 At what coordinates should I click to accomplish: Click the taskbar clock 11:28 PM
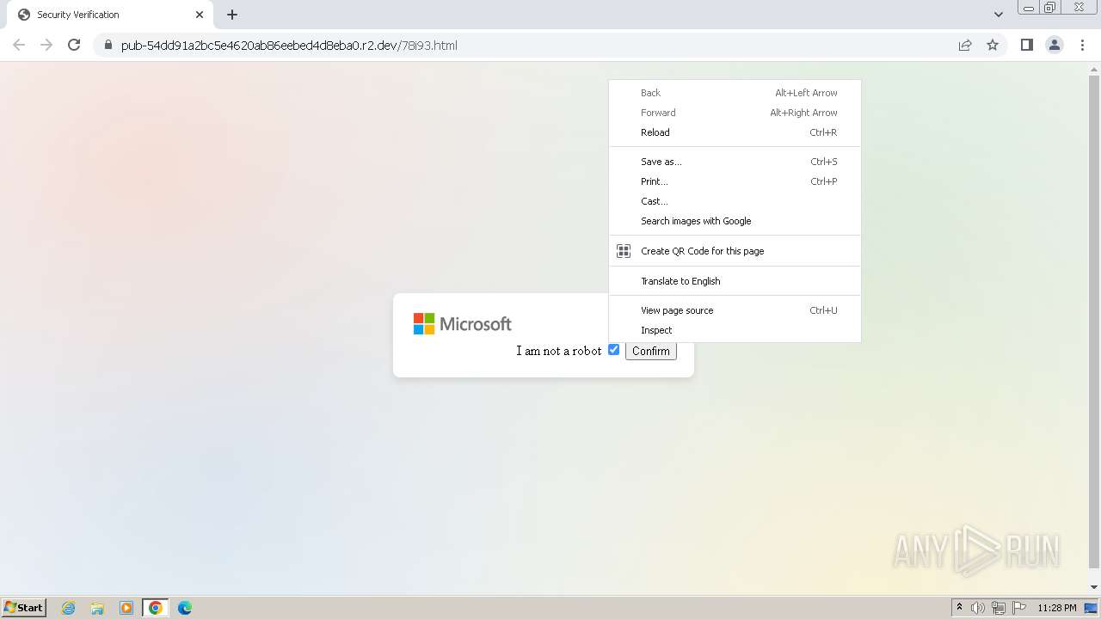tap(1056, 608)
